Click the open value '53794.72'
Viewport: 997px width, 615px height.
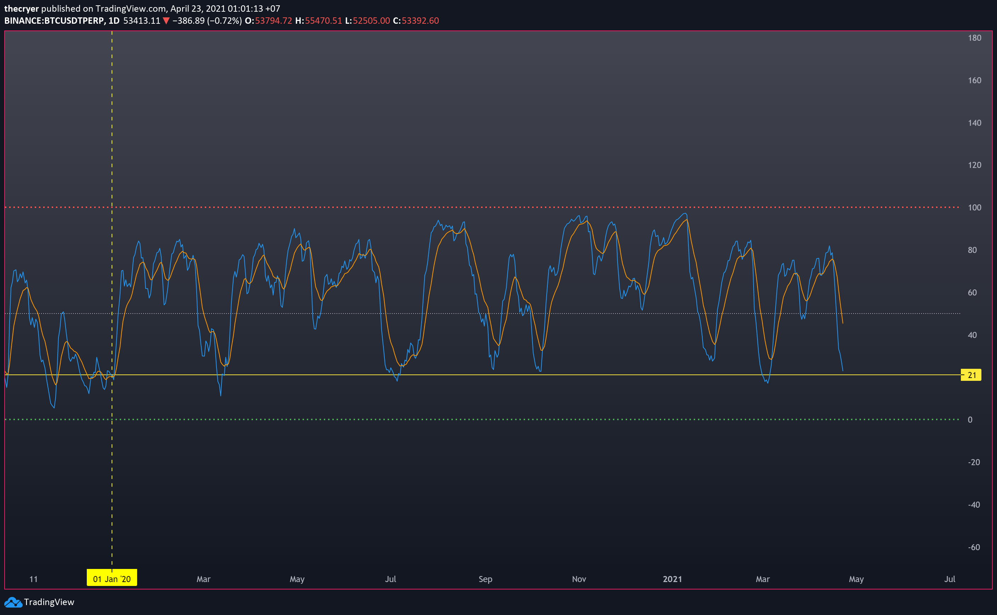click(274, 21)
